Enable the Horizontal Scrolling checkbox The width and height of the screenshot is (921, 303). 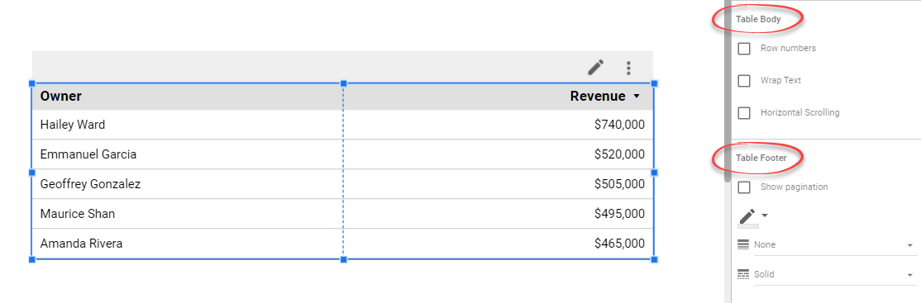click(744, 112)
